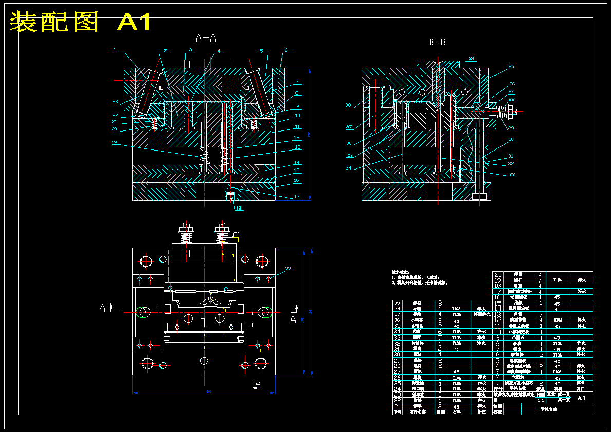
Task: Click quantity '7' in parts list row 19
Action: point(540,280)
